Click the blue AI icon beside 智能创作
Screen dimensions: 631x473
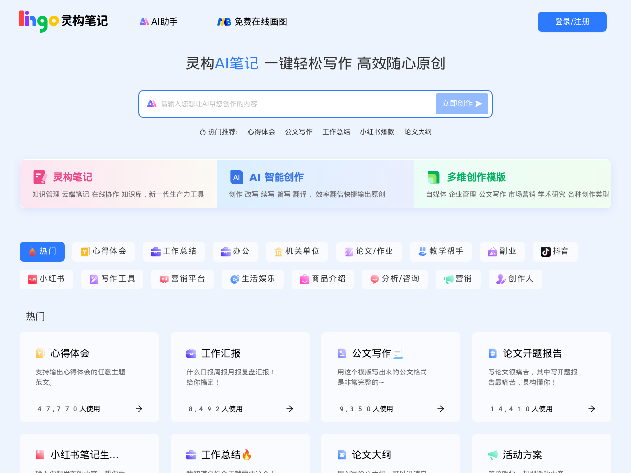click(237, 177)
